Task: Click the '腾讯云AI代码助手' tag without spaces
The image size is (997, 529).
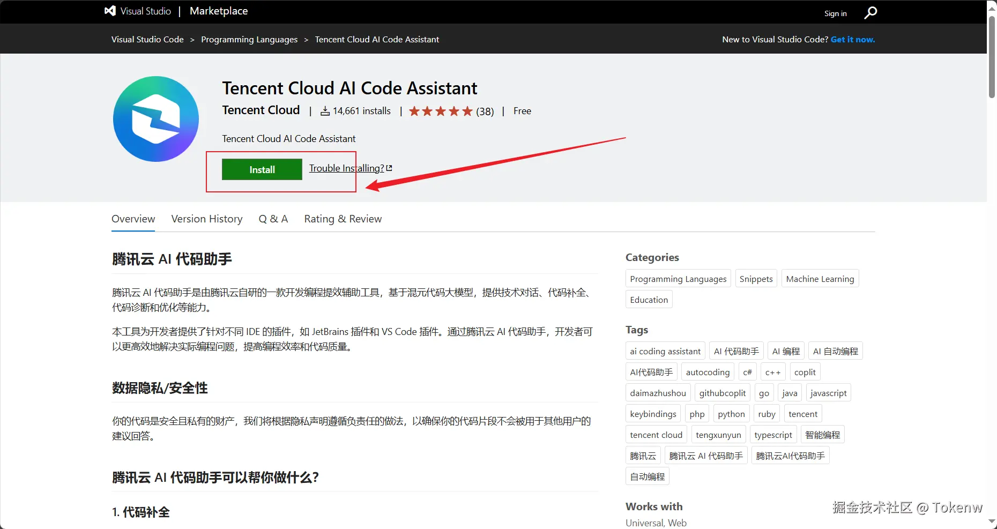Action: [x=791, y=456]
